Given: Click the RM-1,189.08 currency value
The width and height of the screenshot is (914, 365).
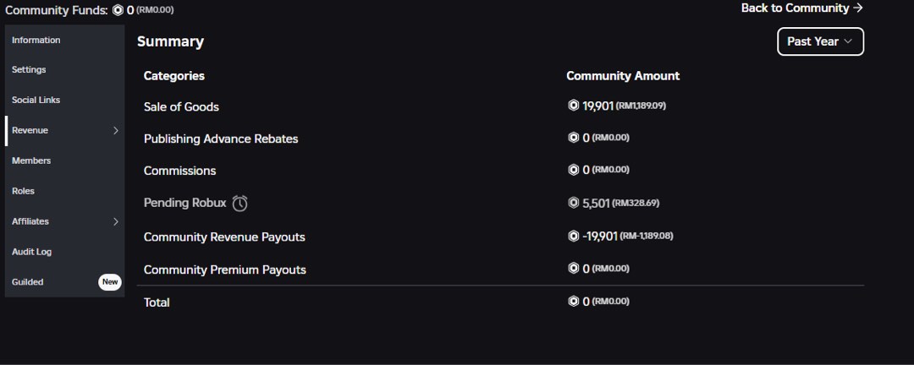Looking at the screenshot, I should tap(647, 236).
